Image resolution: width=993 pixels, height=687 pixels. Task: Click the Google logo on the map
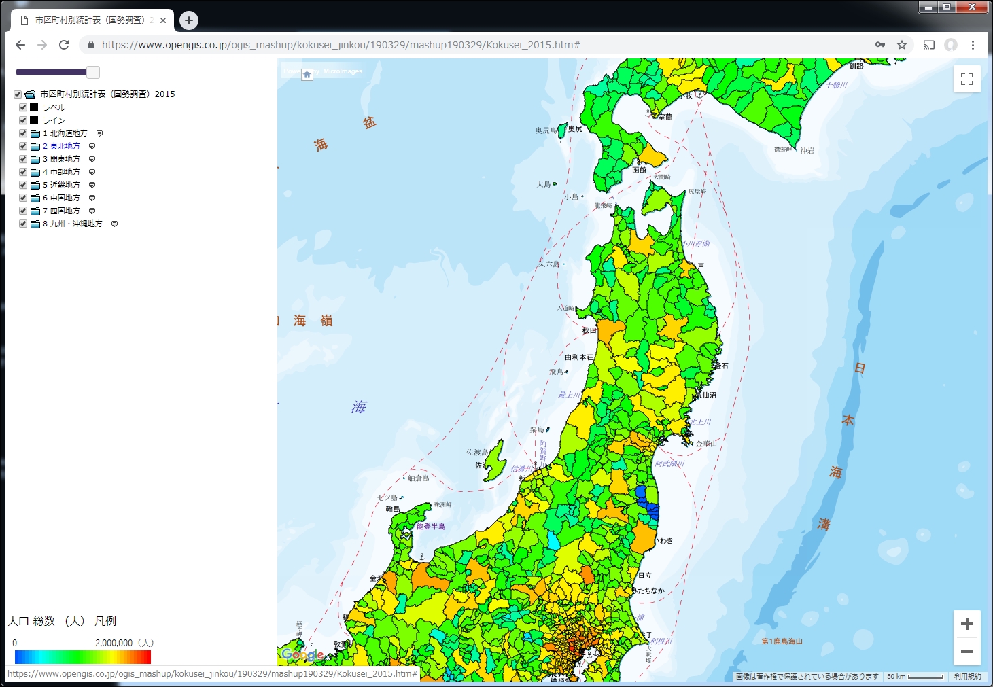tap(303, 655)
